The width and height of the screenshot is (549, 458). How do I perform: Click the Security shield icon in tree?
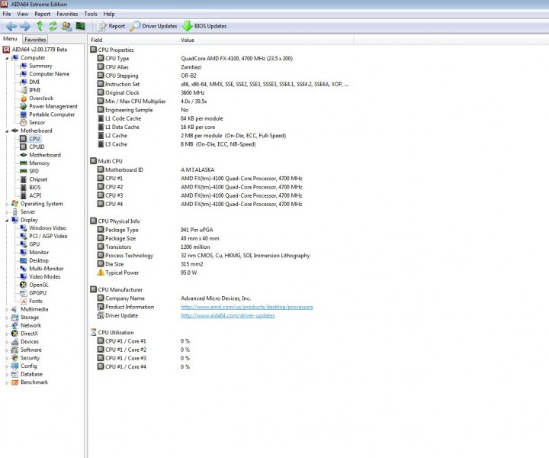pyautogui.click(x=14, y=358)
